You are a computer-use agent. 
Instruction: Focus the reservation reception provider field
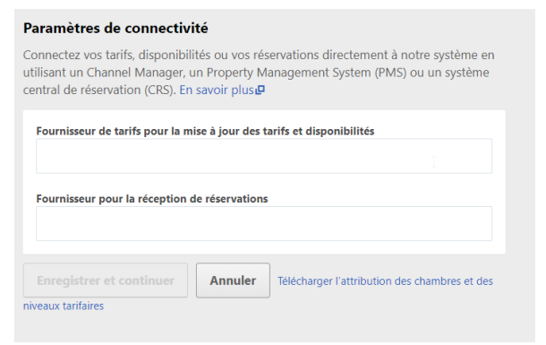pyautogui.click(x=264, y=223)
